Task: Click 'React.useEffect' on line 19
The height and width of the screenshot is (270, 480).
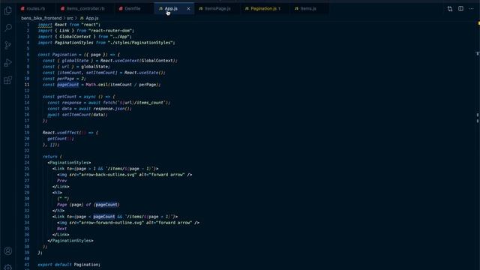Action: (x=61, y=133)
